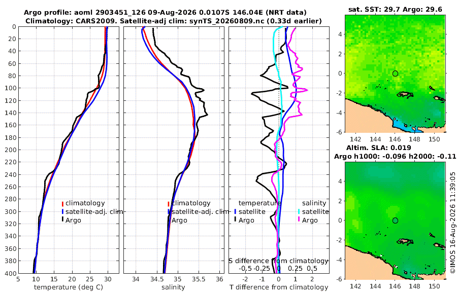The image size is (457, 294).
Task: Click the Altim. SLA 0.019 label
Action: coord(379,148)
